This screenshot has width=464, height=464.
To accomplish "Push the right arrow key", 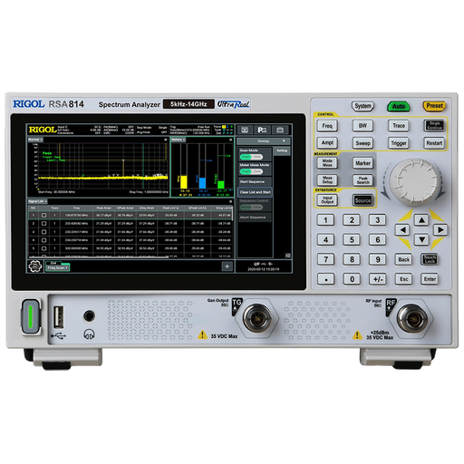I will tap(440, 230).
